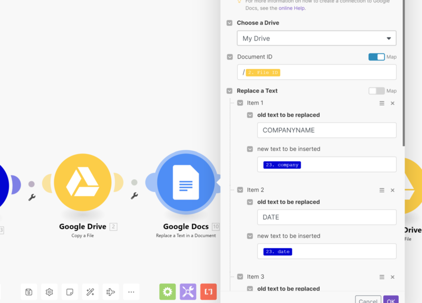The width and height of the screenshot is (422, 303).
Task: Open scenario settings gear icon
Action: coord(49,292)
